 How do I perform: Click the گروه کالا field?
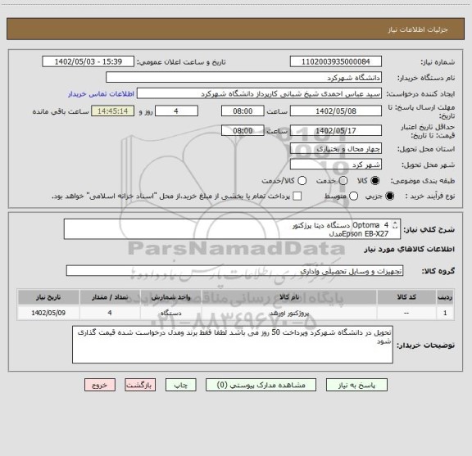coord(234,271)
